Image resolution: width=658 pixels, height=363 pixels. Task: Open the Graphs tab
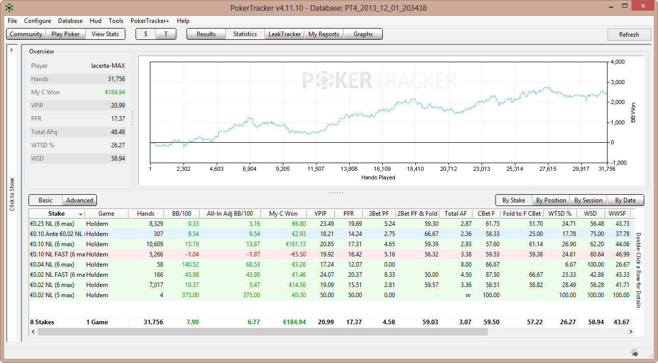[x=363, y=34]
